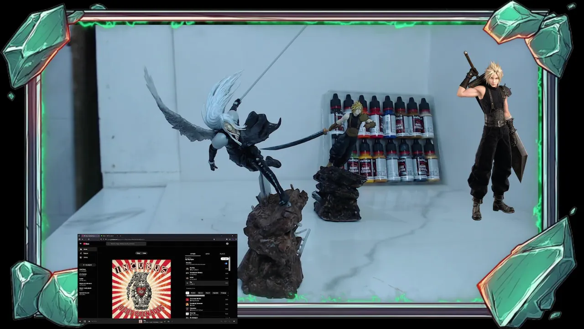Click the queue panel vertical scrollbar
Viewport: 584px width, 329px height.
[229, 264]
